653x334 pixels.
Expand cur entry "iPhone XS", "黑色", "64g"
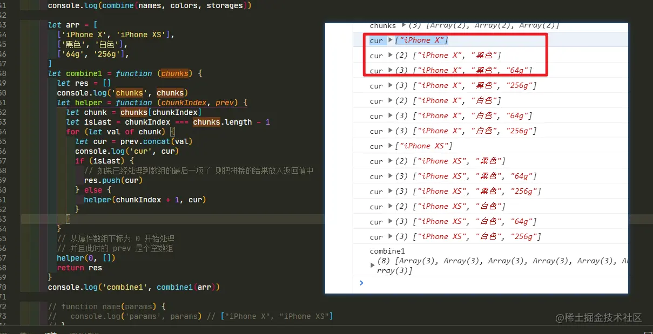[390, 176]
